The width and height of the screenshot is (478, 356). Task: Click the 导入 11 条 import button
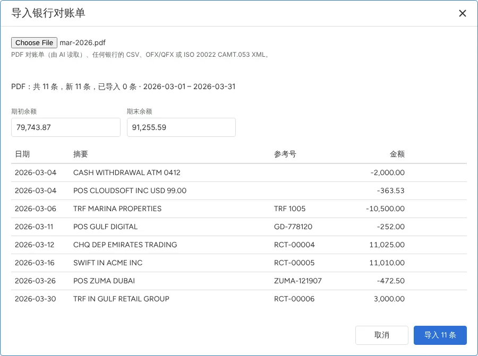coord(440,335)
